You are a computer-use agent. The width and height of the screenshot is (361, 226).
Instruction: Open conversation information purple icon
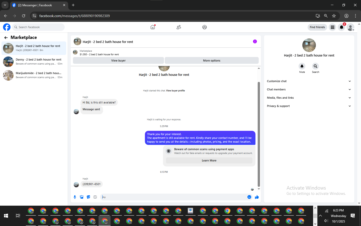coord(255,41)
